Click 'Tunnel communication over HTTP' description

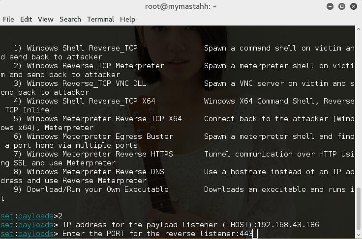[271, 154]
